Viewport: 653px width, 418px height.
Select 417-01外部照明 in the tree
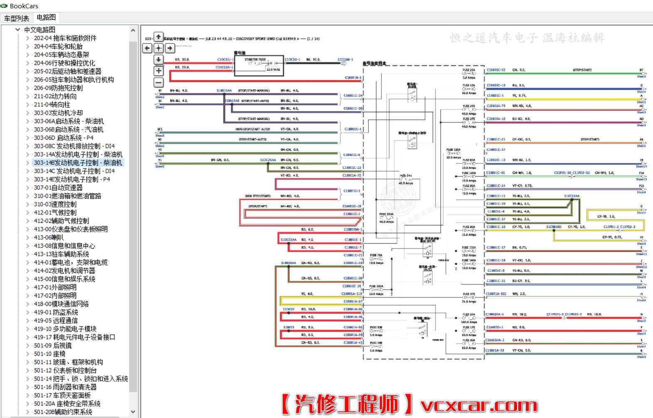pyautogui.click(x=55, y=288)
